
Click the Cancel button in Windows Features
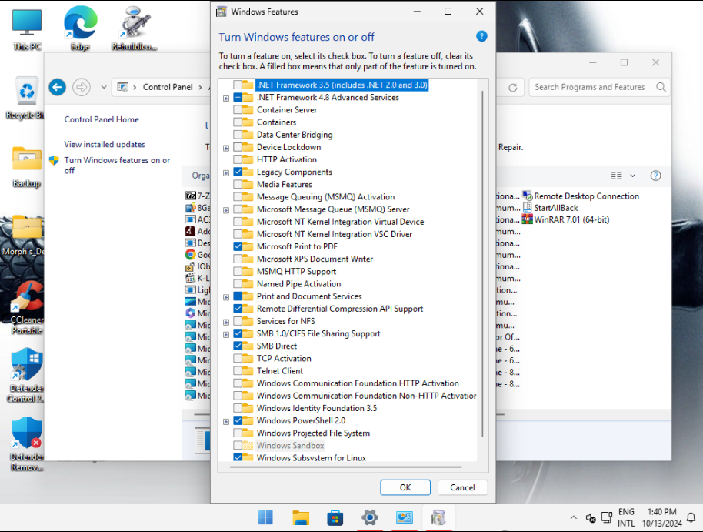point(462,487)
